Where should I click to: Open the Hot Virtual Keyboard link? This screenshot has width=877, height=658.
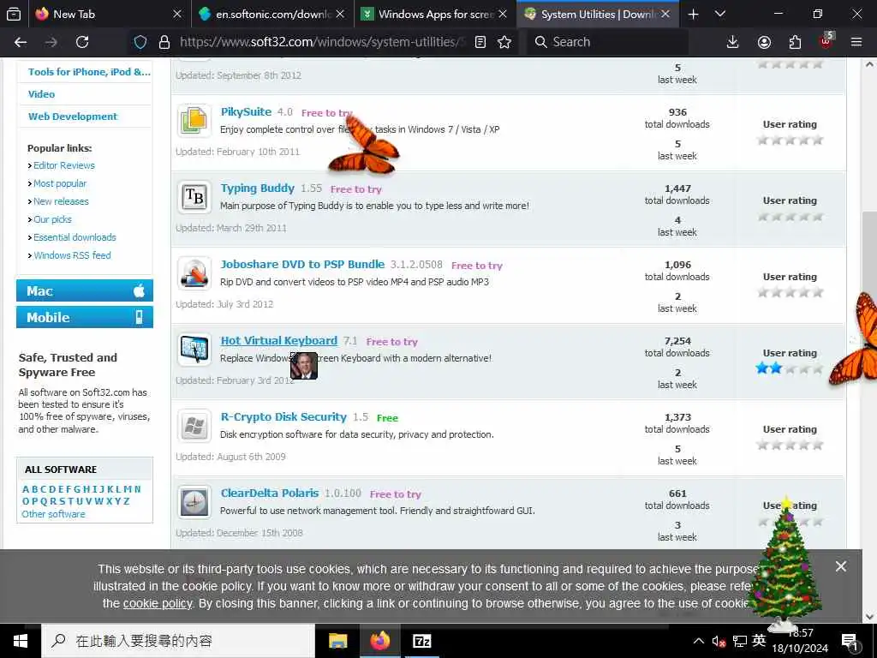click(279, 341)
